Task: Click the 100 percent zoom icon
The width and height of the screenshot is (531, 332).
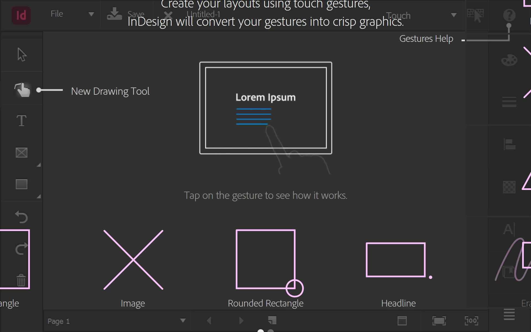Action: (471, 321)
